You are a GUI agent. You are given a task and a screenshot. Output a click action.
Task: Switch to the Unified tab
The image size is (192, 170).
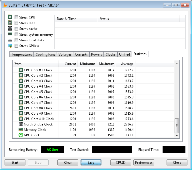point(125,54)
